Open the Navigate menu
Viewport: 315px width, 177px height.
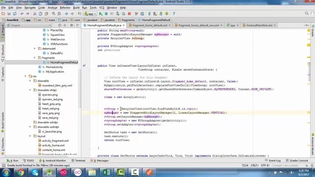(30, 8)
